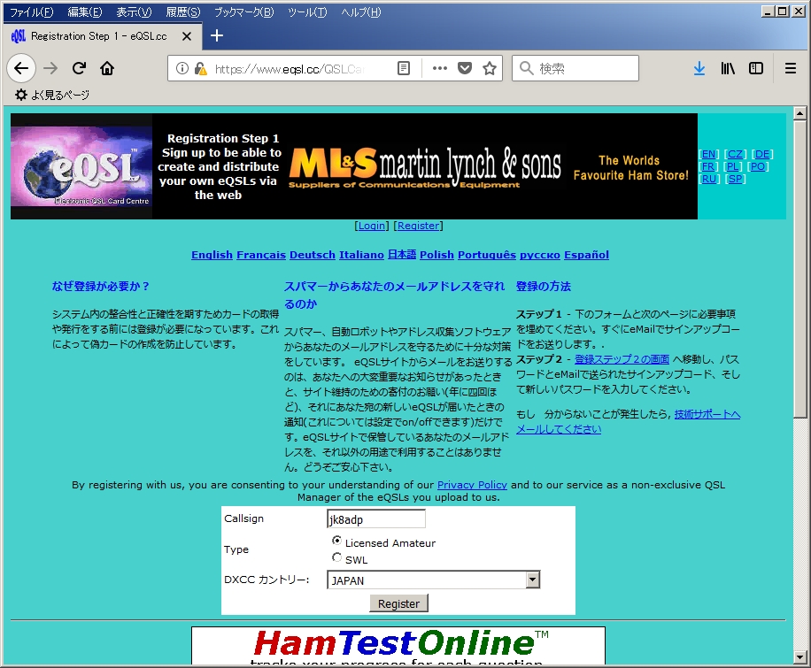Show site information icon in address bar
This screenshot has height=668, width=811.
click(x=182, y=68)
